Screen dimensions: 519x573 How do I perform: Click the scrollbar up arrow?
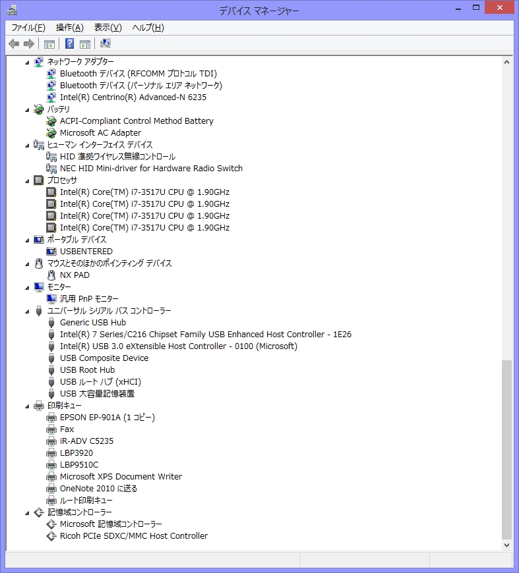tap(506, 62)
